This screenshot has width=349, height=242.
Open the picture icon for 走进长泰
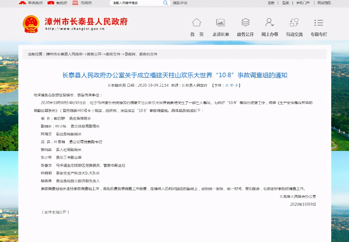coord(221,23)
